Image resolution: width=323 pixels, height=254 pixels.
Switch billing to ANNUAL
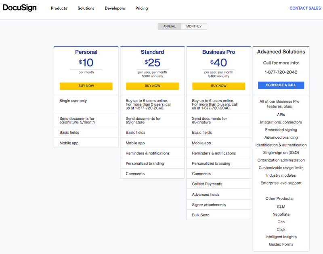(x=170, y=26)
